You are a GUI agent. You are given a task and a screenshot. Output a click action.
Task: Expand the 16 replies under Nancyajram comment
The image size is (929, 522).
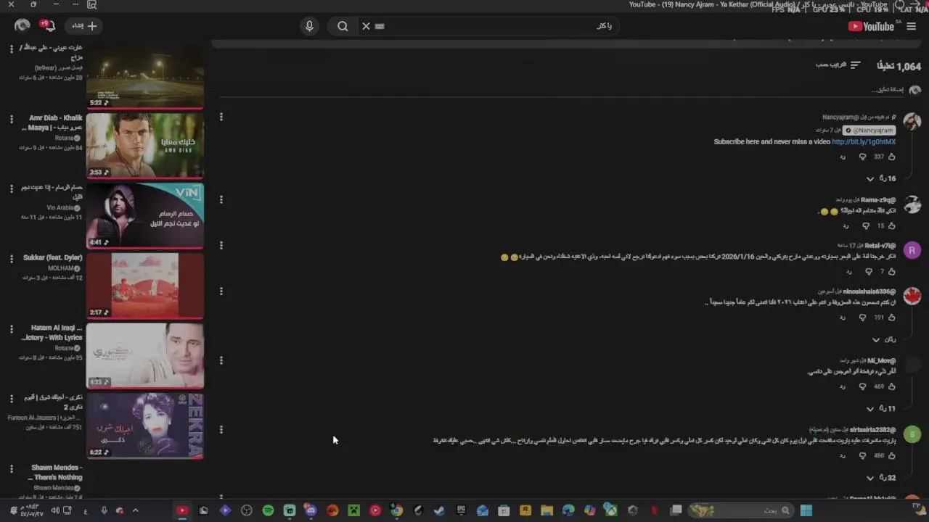pos(881,178)
